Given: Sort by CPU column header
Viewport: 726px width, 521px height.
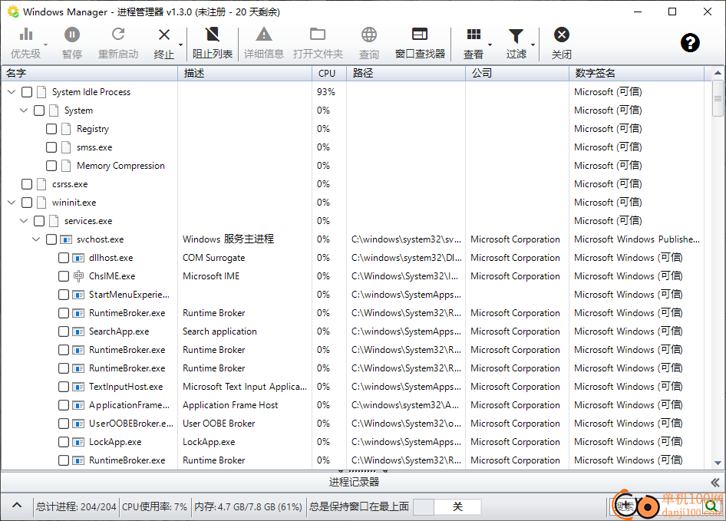Looking at the screenshot, I should tap(329, 73).
